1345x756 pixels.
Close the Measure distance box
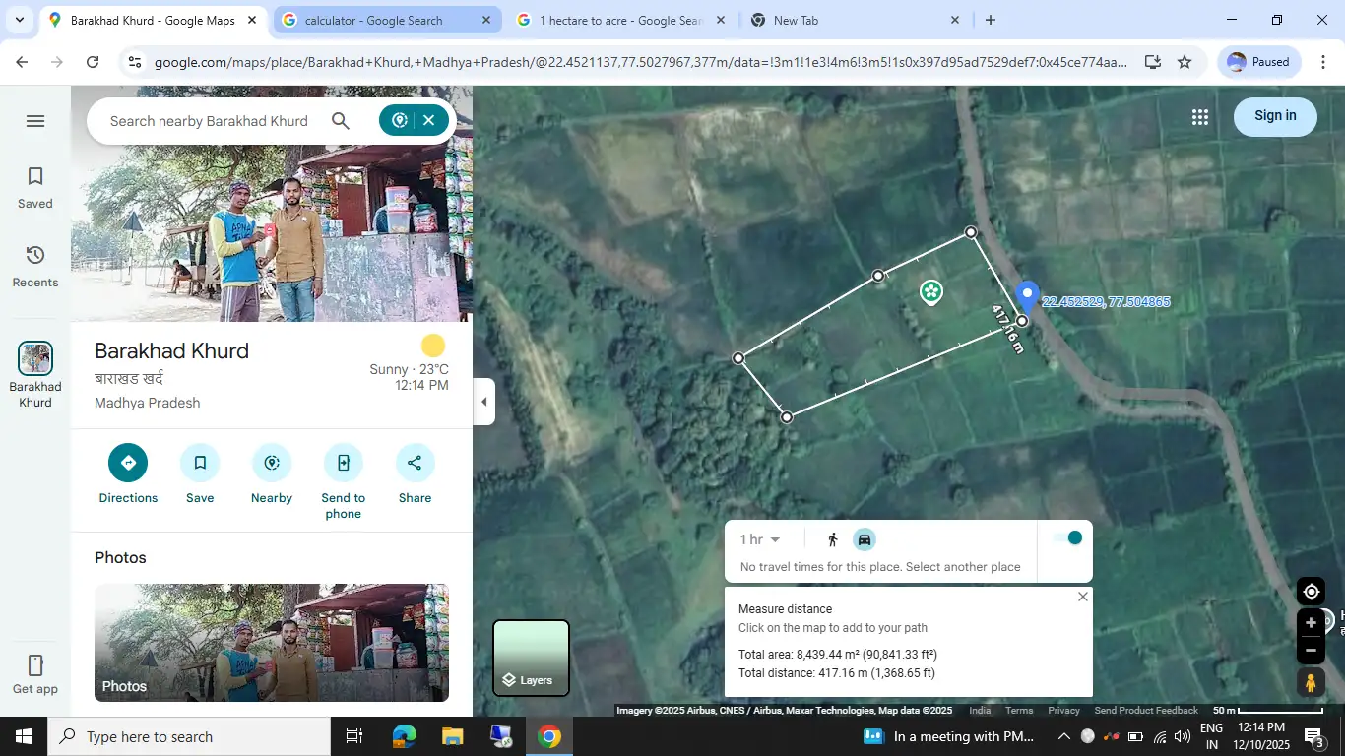(1083, 597)
